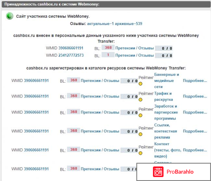Open WMID 390606661191 link in the personal data section
Screen dimensions: 211x181
click(x=71, y=48)
